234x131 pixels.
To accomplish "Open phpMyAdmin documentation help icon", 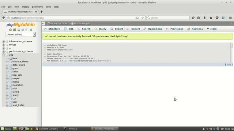I will [23, 30].
